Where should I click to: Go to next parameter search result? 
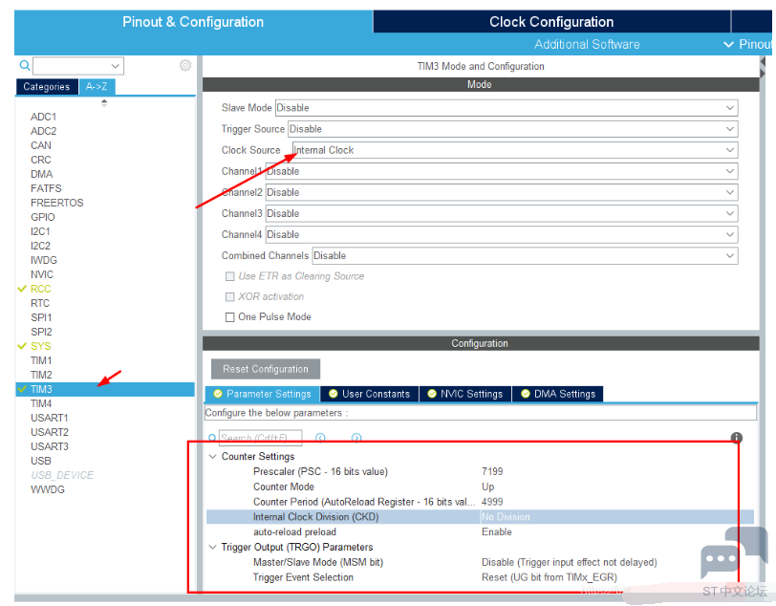click(356, 438)
